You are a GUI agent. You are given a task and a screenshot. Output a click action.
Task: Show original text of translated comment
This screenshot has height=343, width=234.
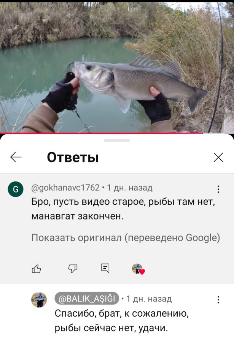point(126,237)
